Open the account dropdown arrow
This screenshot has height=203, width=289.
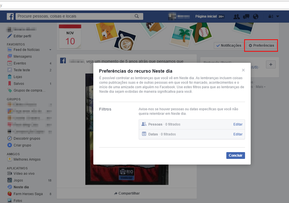pos(277,16)
